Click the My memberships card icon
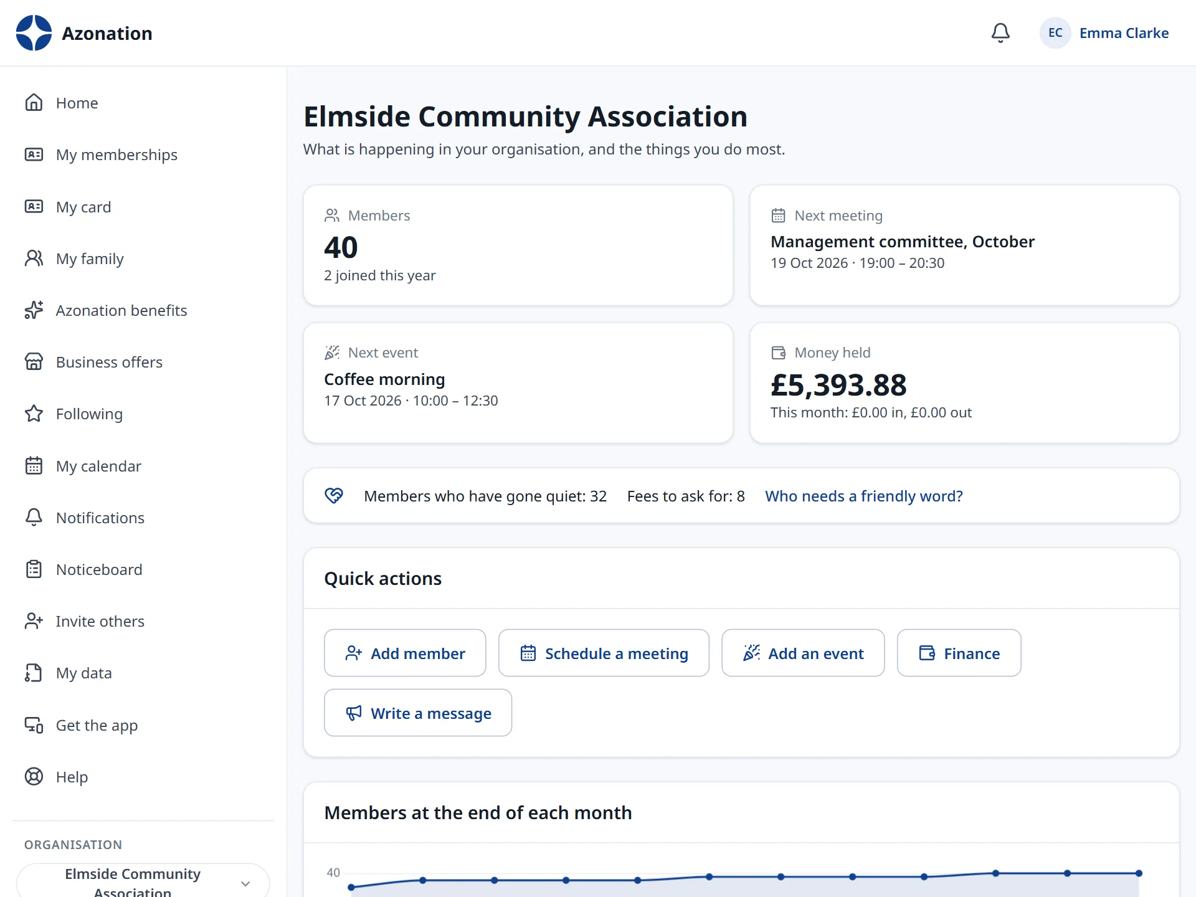1196x897 pixels. [x=34, y=154]
